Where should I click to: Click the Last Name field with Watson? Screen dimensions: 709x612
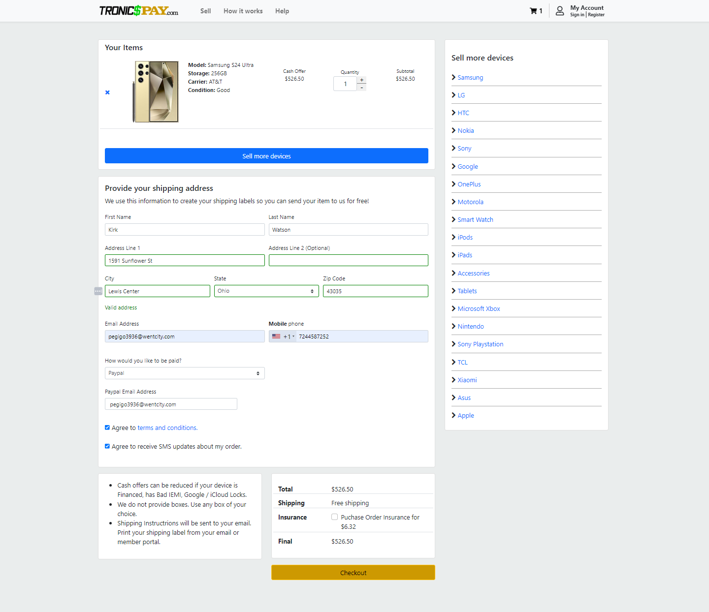coord(348,230)
